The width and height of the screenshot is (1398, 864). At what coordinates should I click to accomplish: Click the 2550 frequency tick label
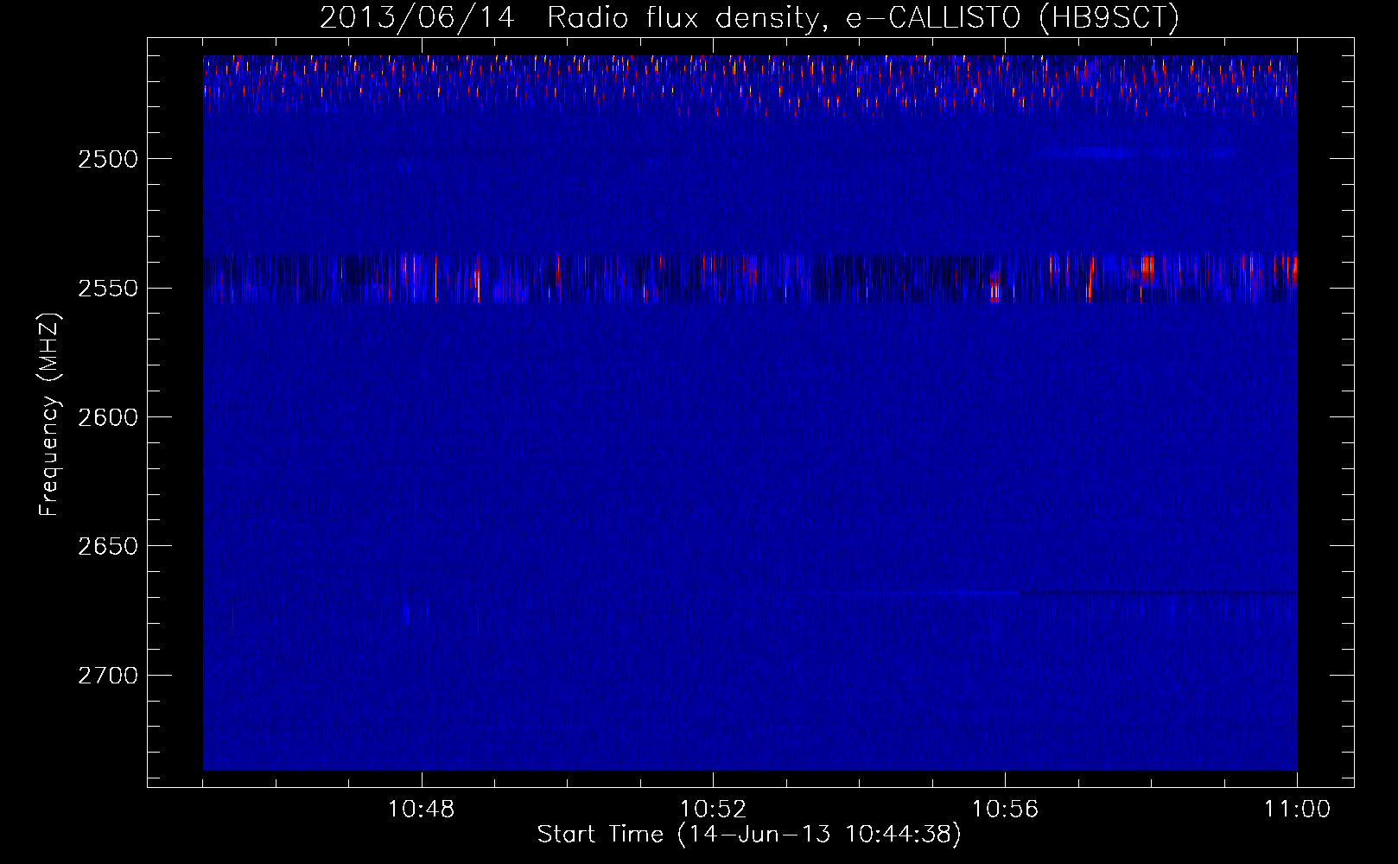(107, 289)
